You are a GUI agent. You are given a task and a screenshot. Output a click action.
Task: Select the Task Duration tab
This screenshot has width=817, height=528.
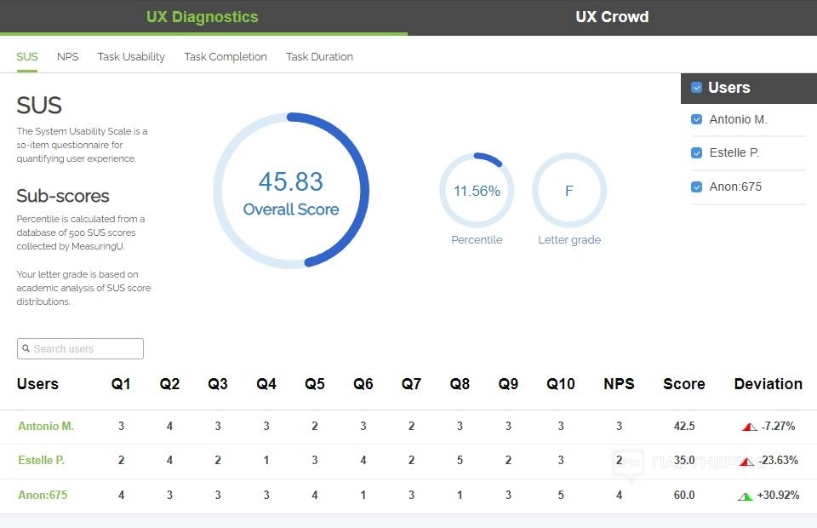[319, 57]
